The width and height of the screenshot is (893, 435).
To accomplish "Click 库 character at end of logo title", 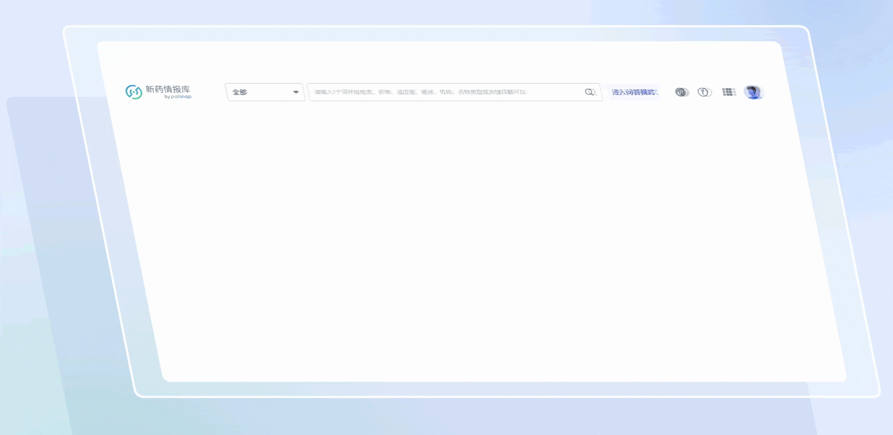I will coord(185,89).
